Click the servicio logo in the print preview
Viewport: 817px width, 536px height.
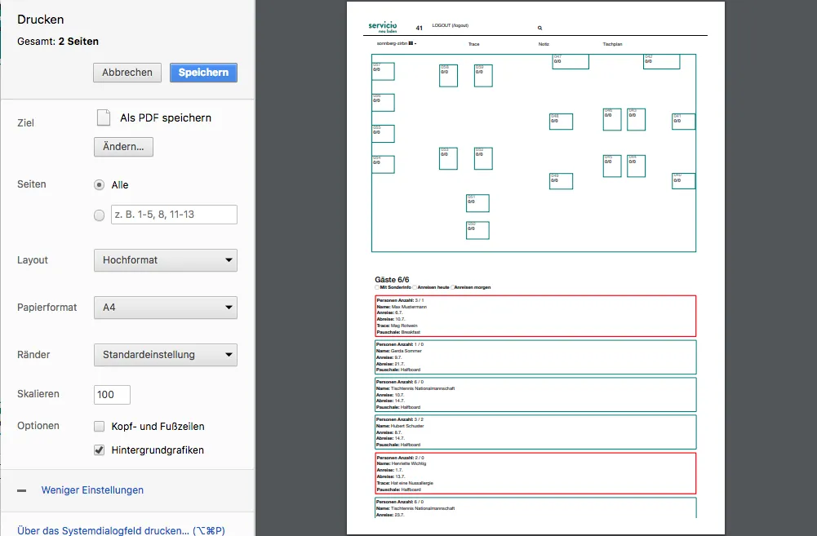(383, 27)
